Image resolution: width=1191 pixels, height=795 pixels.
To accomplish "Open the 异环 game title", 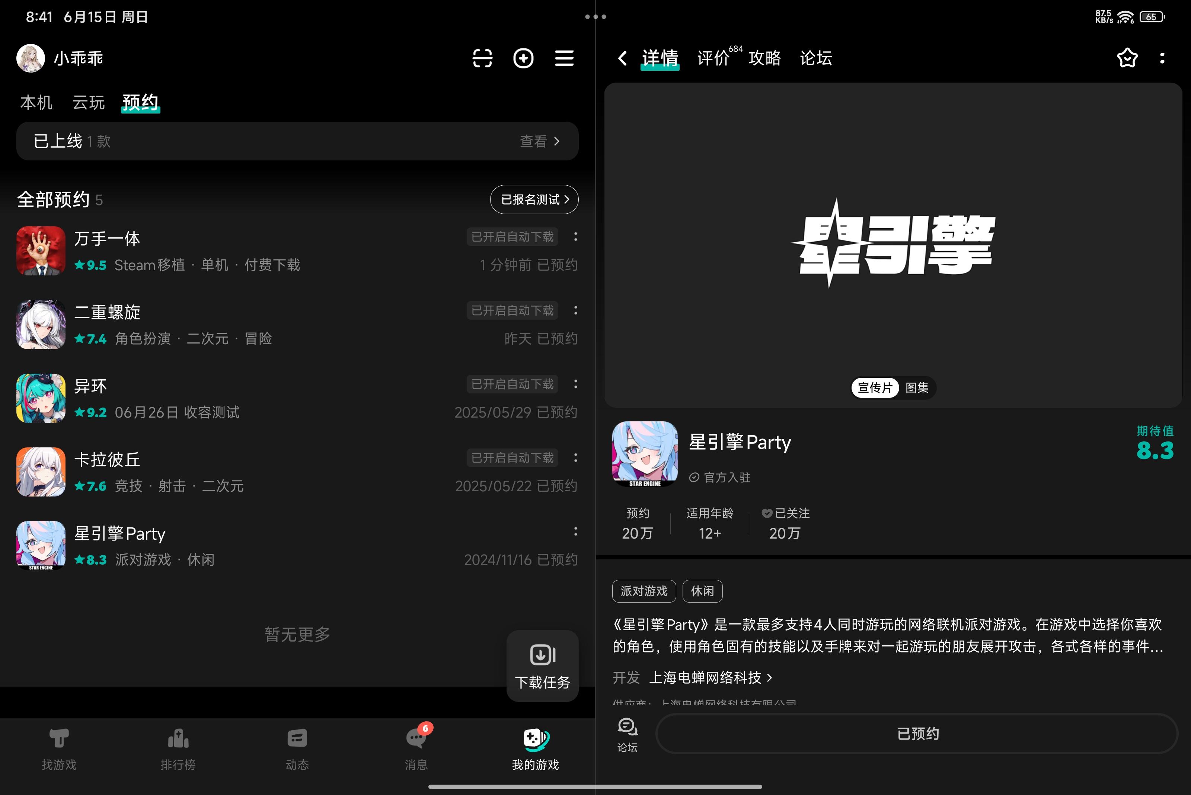I will (x=90, y=386).
